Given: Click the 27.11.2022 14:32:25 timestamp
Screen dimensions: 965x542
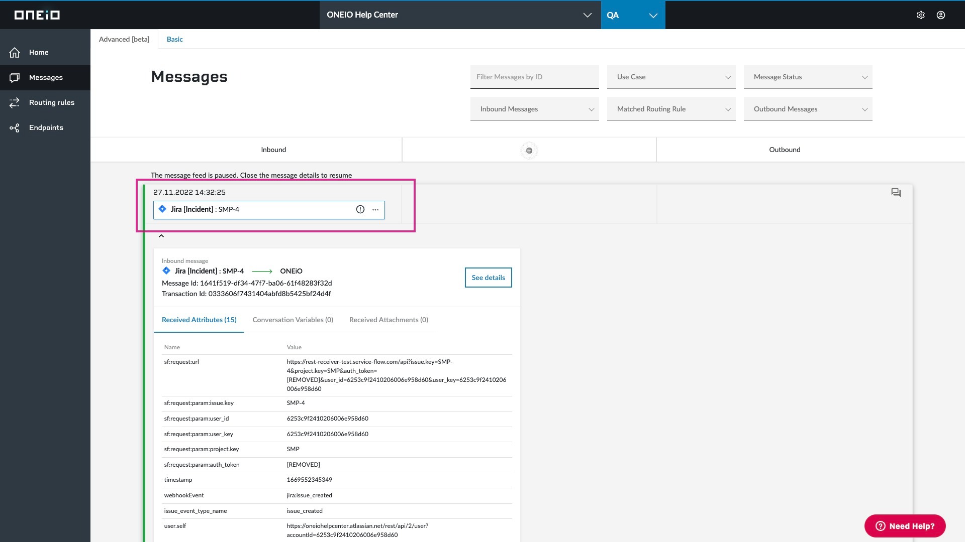Looking at the screenshot, I should click(189, 192).
